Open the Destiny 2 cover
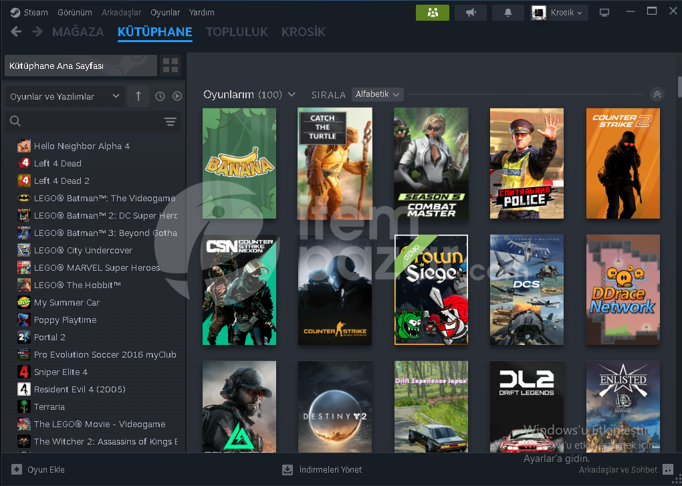682x486 pixels. tap(335, 407)
